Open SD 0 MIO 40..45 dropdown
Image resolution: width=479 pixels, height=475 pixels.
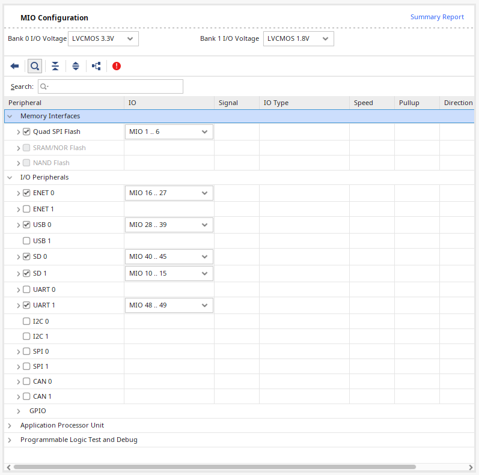(169, 256)
